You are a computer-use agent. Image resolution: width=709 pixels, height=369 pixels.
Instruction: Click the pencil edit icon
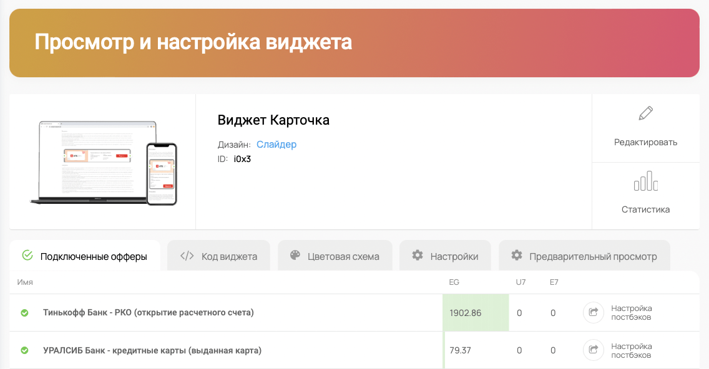[x=646, y=113]
